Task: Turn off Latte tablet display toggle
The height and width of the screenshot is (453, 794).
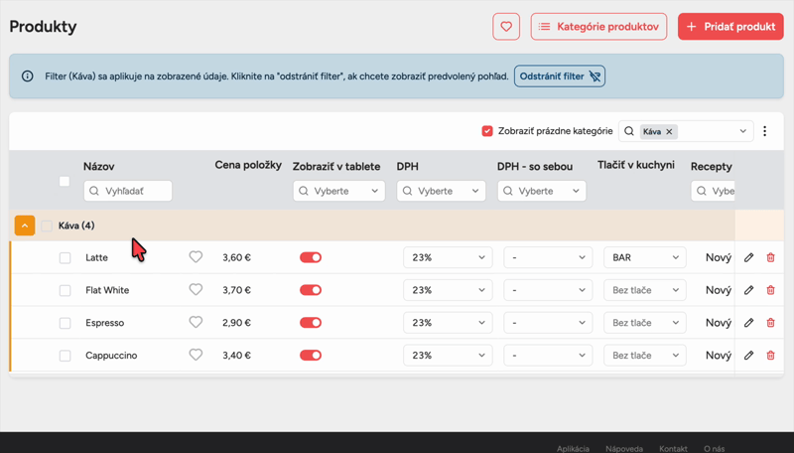Action: coord(311,257)
